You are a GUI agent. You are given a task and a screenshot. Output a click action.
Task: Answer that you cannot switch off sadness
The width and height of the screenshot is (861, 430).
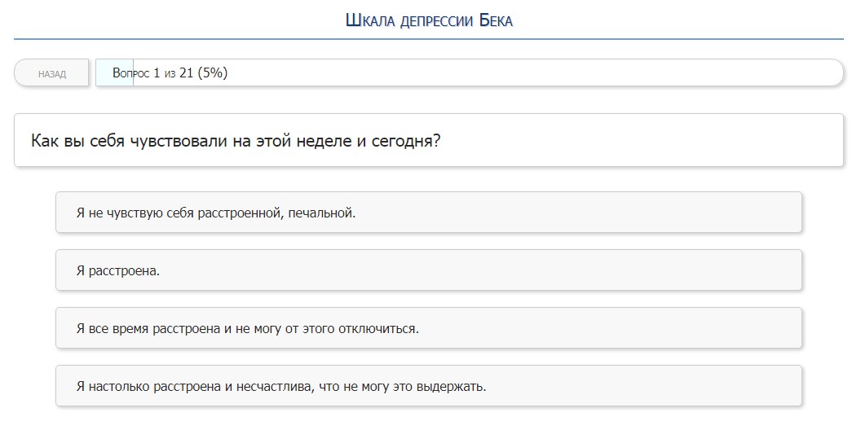tap(247, 329)
